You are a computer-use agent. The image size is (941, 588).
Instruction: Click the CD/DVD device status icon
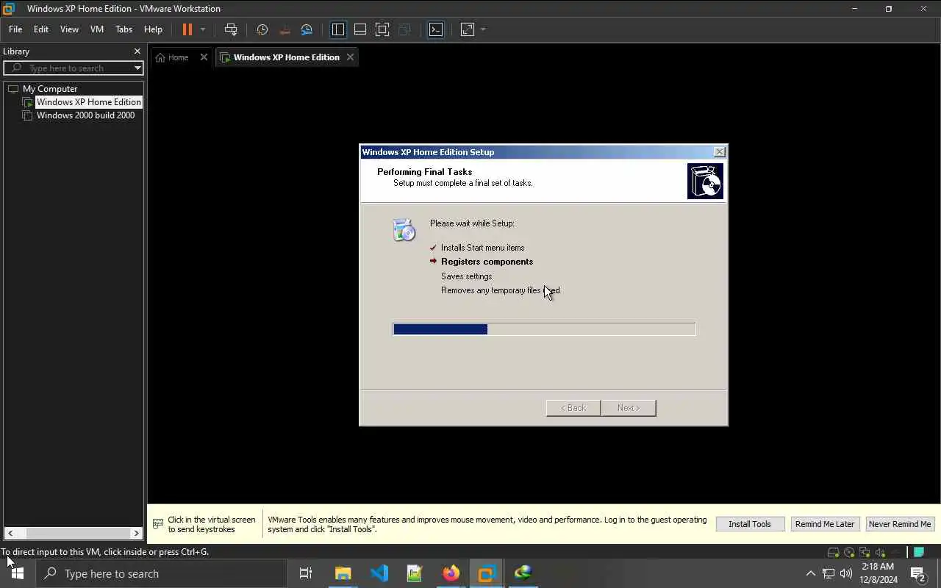coord(849,552)
